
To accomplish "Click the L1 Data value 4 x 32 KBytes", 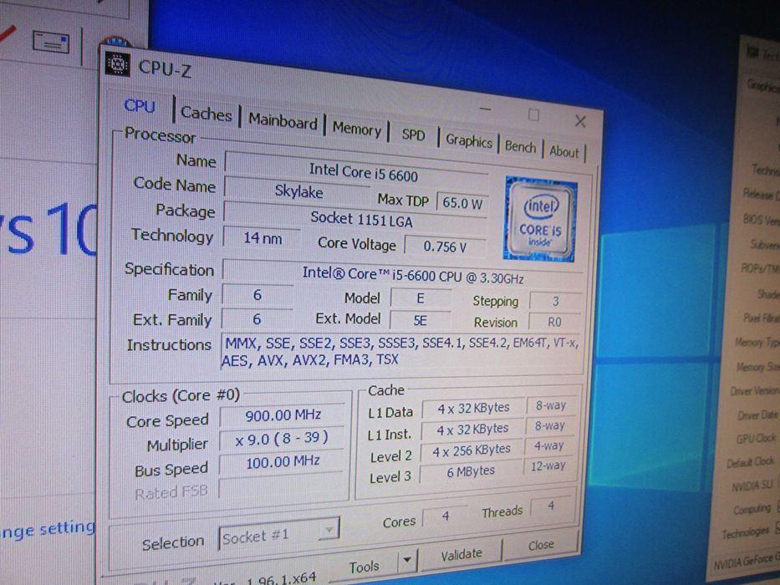I will (473, 409).
